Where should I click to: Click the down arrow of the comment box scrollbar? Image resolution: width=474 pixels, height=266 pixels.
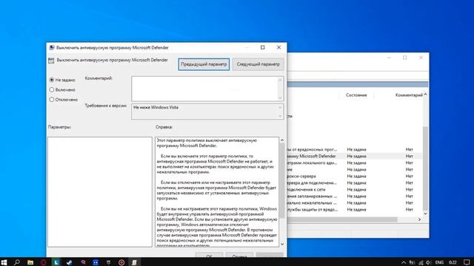(280, 98)
